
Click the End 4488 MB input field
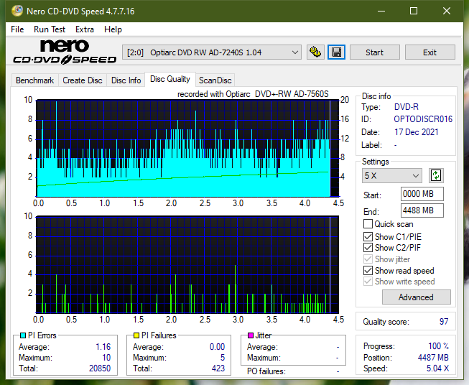pos(422,210)
